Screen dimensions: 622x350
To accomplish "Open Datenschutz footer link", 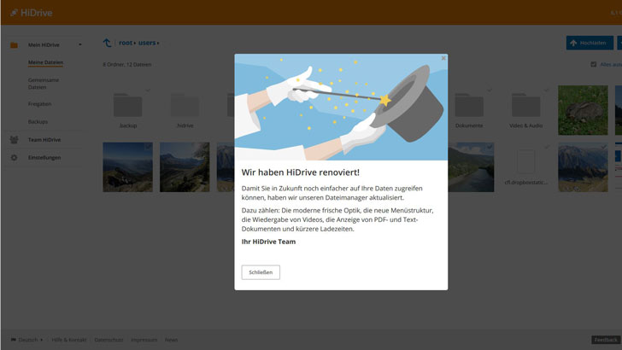I will (x=109, y=340).
